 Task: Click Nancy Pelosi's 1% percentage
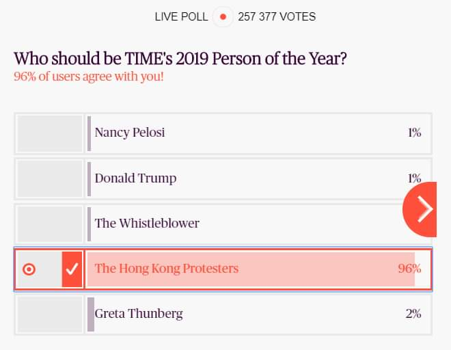(415, 133)
